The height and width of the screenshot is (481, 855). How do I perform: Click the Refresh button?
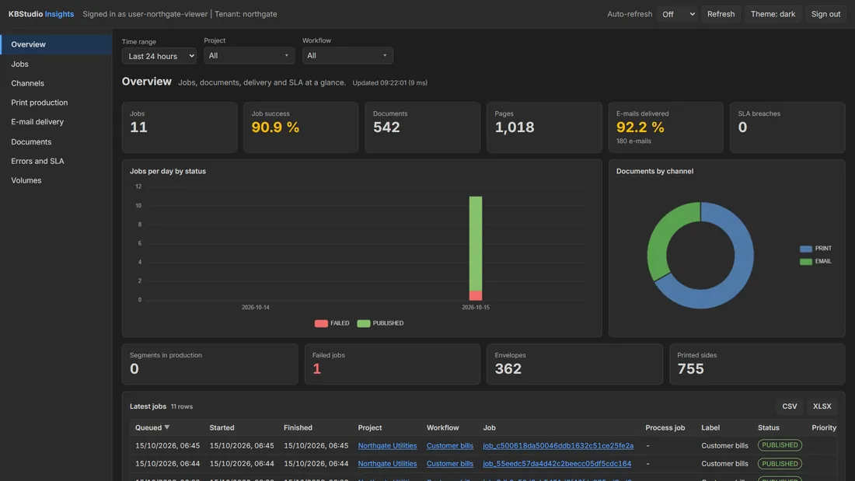click(x=721, y=14)
